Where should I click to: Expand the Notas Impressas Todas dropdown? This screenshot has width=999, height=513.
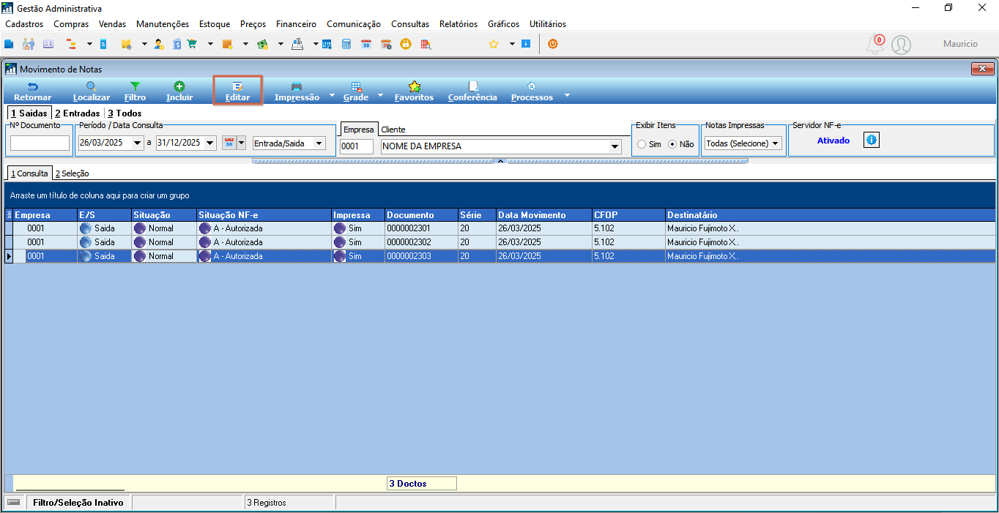point(776,143)
